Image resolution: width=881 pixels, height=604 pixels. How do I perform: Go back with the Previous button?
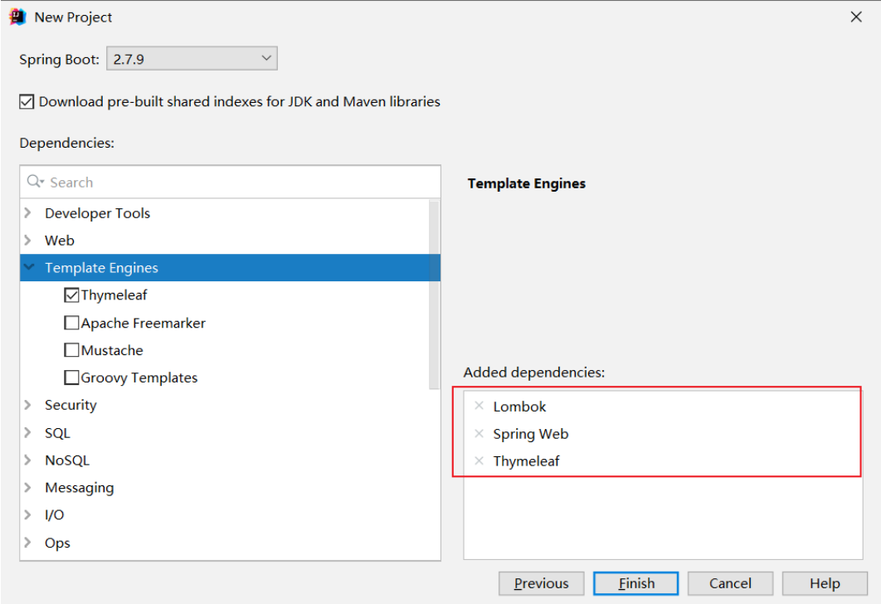[541, 583]
